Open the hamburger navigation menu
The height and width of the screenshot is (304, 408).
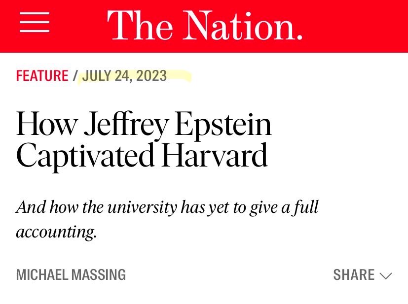coord(35,23)
